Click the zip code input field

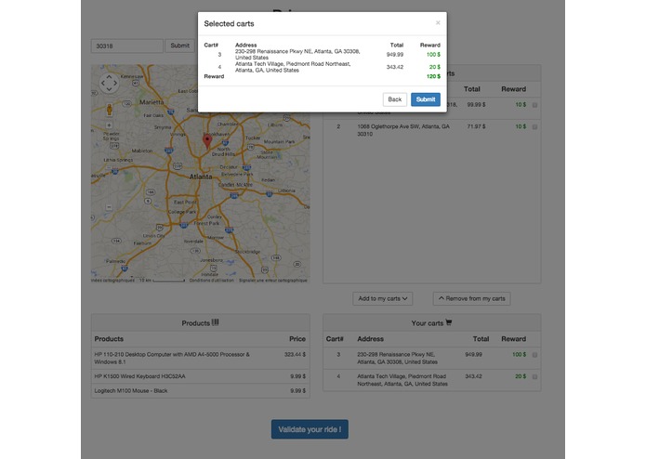127,46
